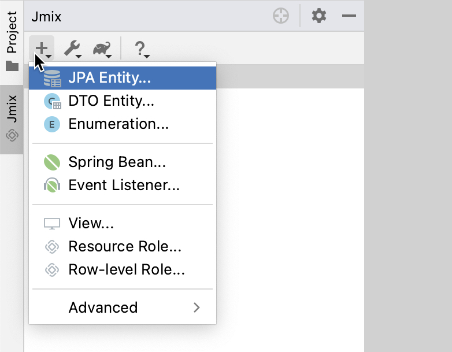Choose Event Listener... option
Image resolution: width=452 pixels, height=352 pixels.
point(124,186)
